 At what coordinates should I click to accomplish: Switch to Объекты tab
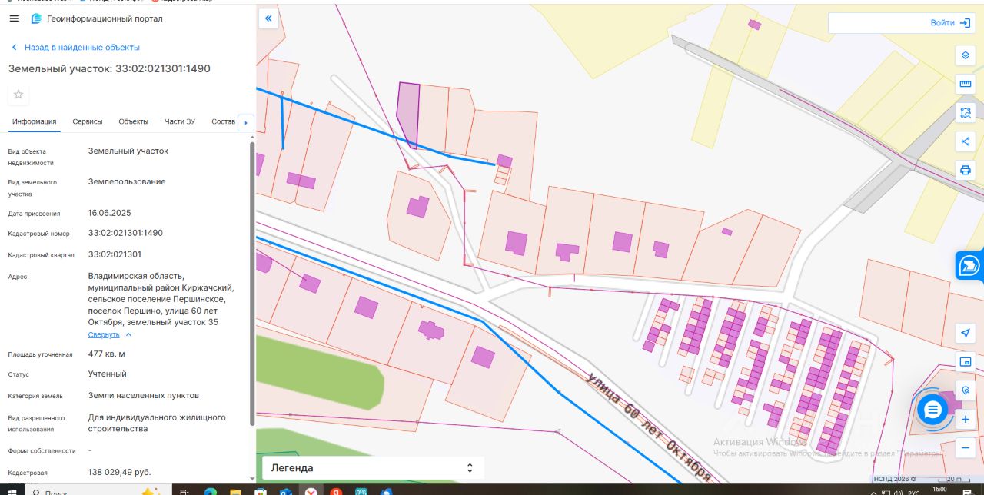click(x=134, y=121)
